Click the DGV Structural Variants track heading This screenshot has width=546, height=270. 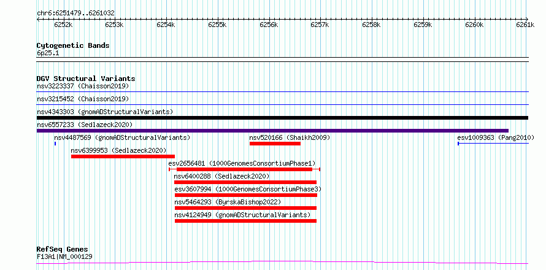(x=86, y=79)
